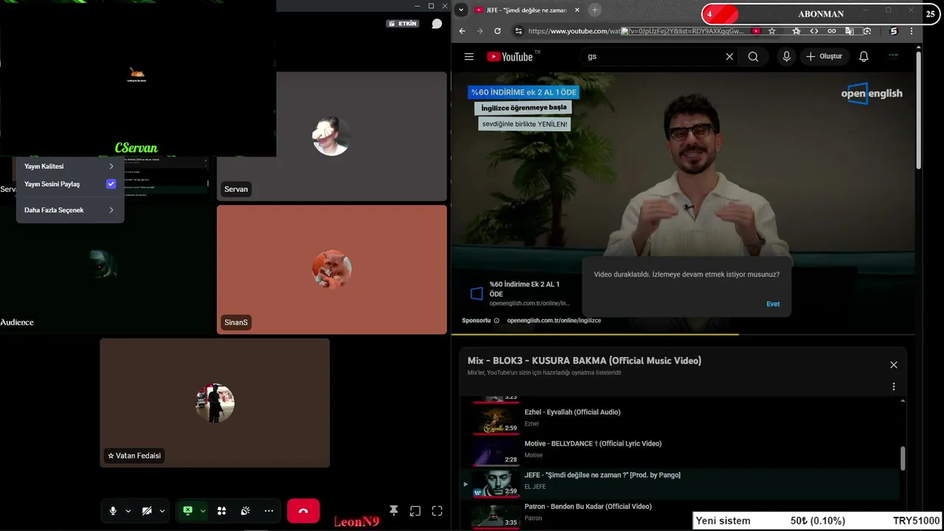This screenshot has width=944, height=531.
Task: Select the JEFE Şimdi değilse ne zaman thumbnail
Action: [x=496, y=484]
